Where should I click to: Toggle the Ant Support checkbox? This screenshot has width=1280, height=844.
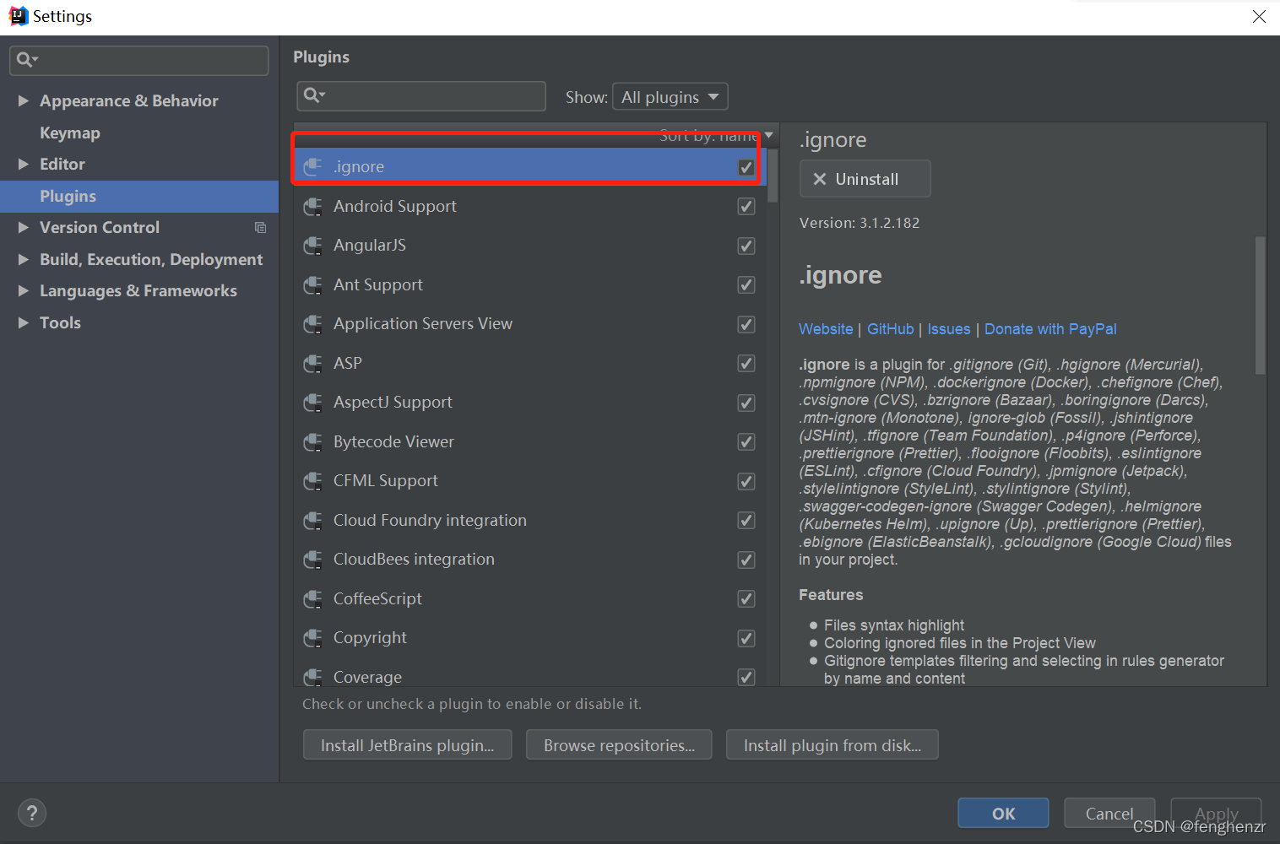[746, 285]
